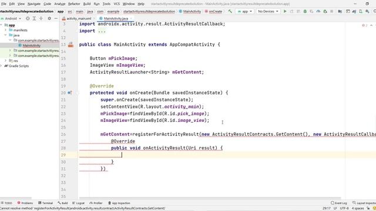This screenshot has height=211, width=376.
Task: Click UTF-8 encoding in status bar
Action: pos(344,209)
